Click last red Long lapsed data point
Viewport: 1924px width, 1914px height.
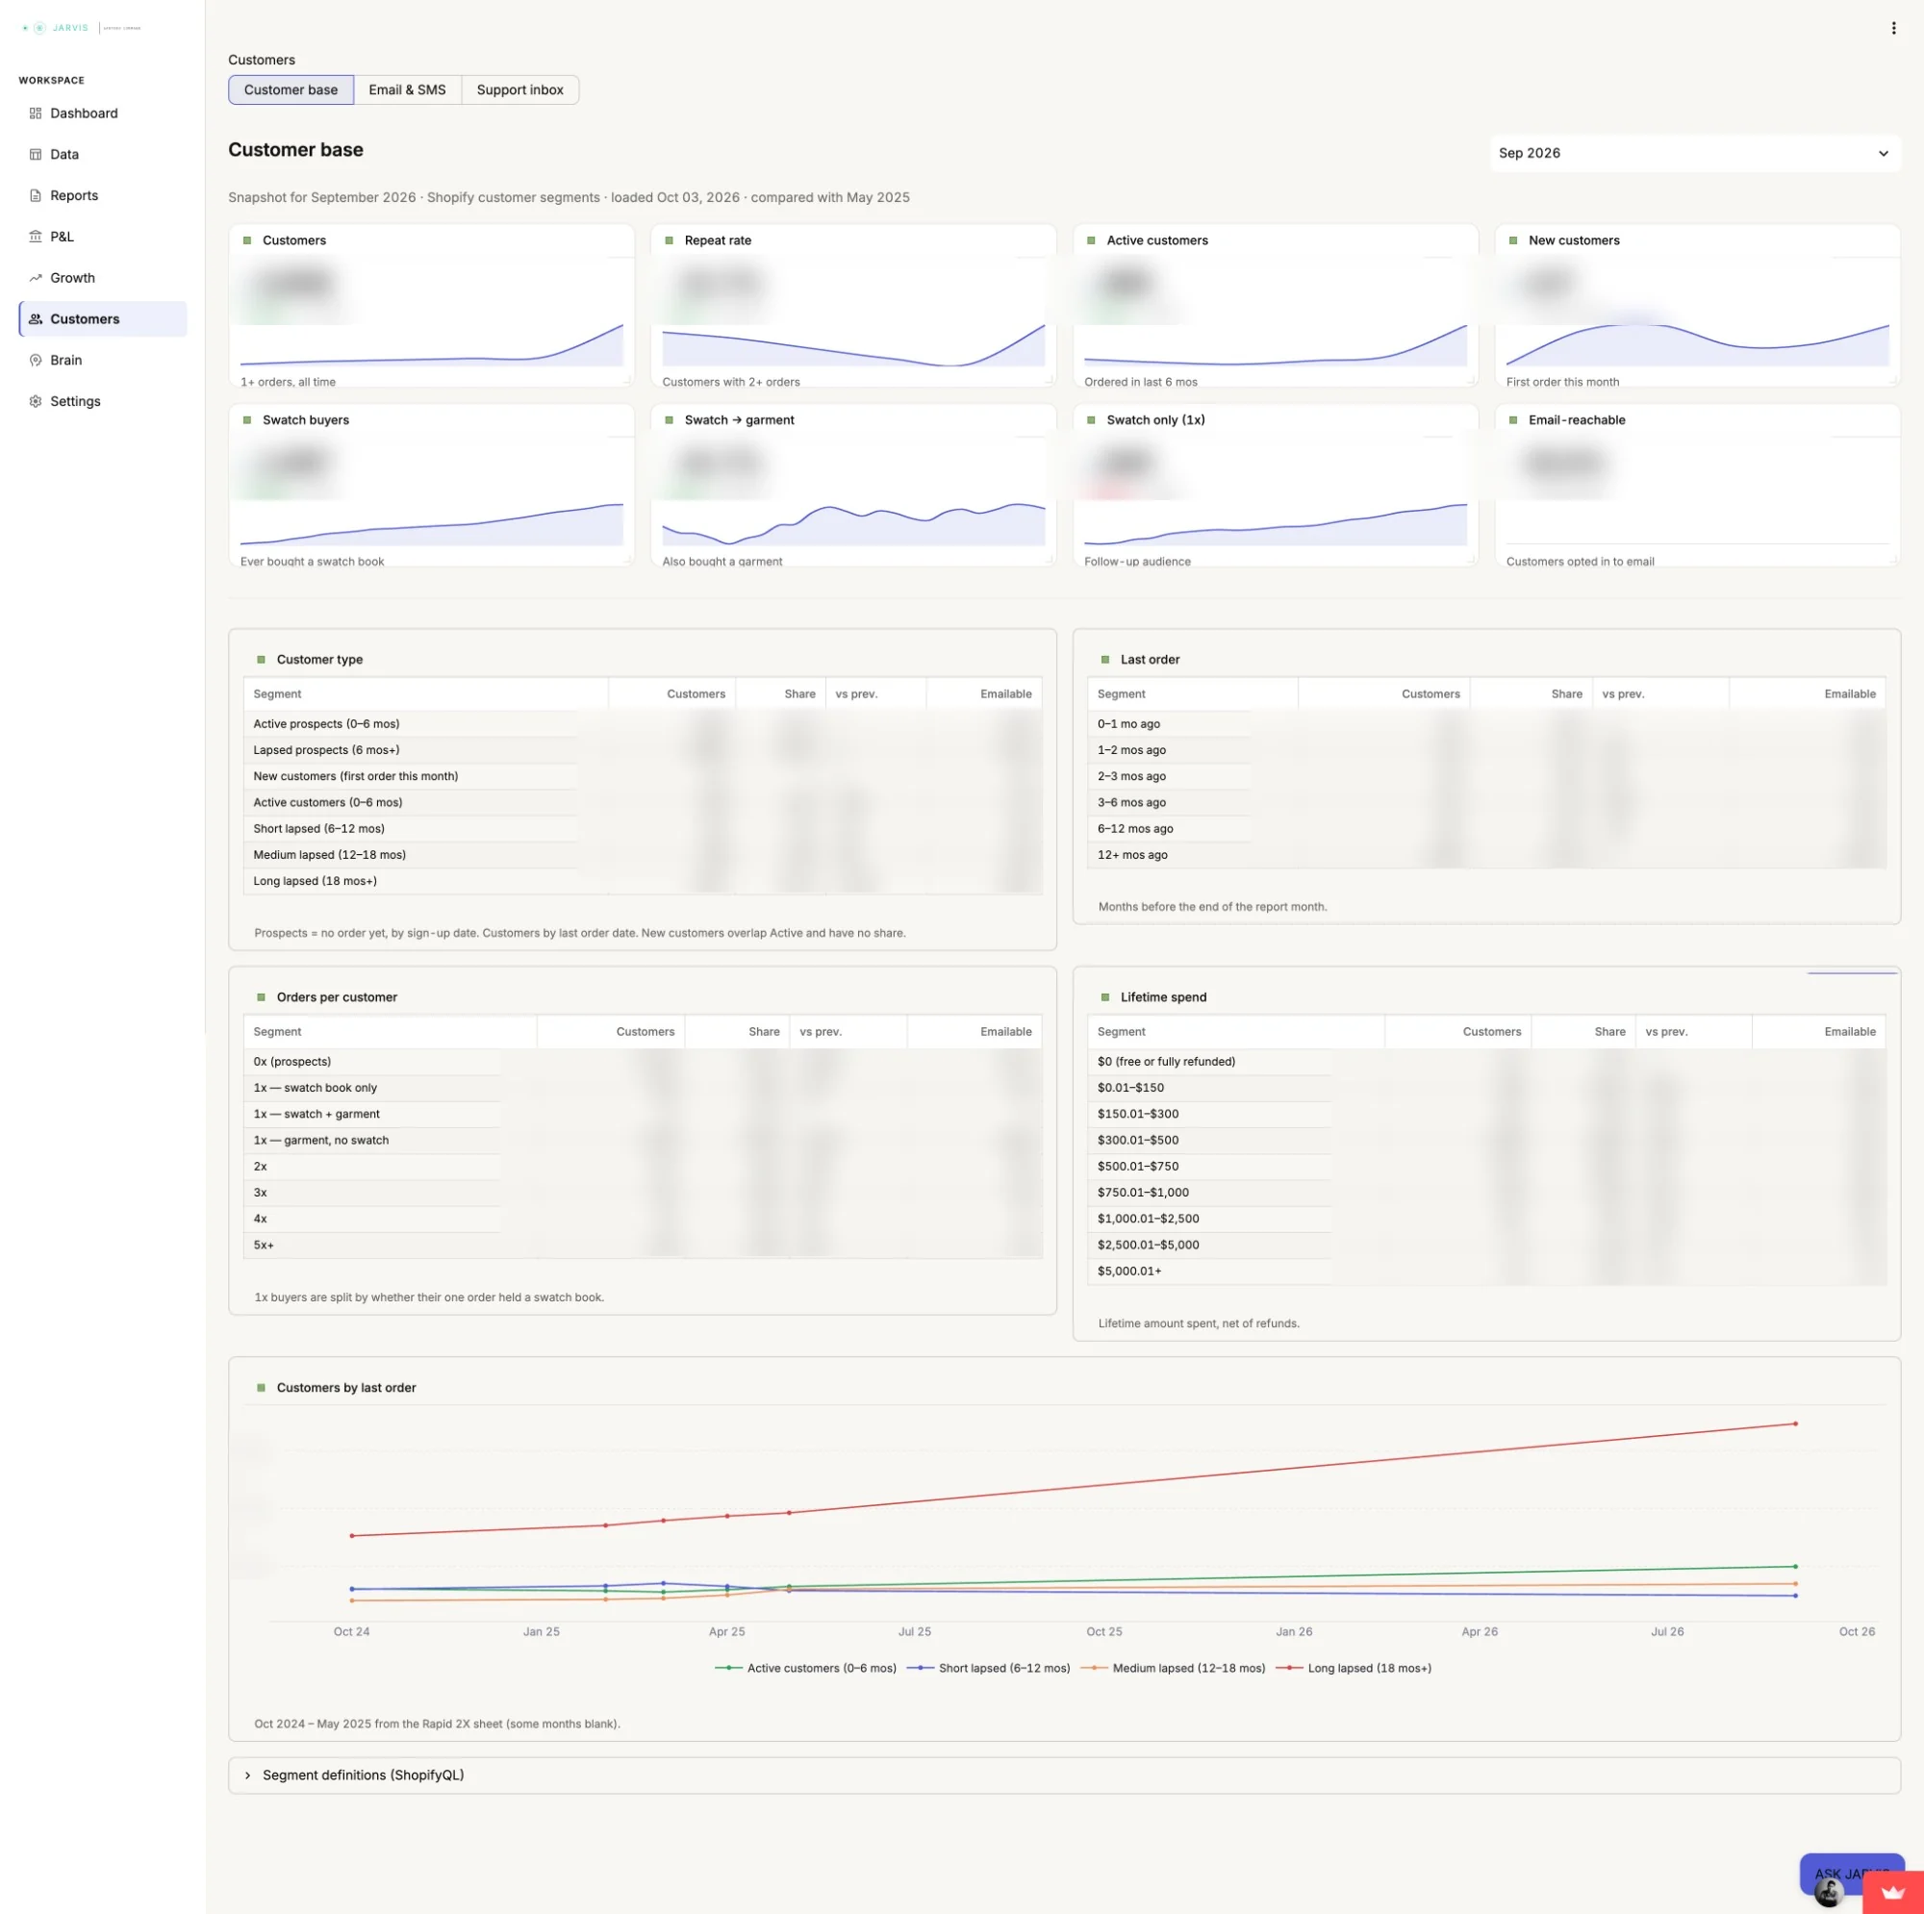point(1795,1424)
